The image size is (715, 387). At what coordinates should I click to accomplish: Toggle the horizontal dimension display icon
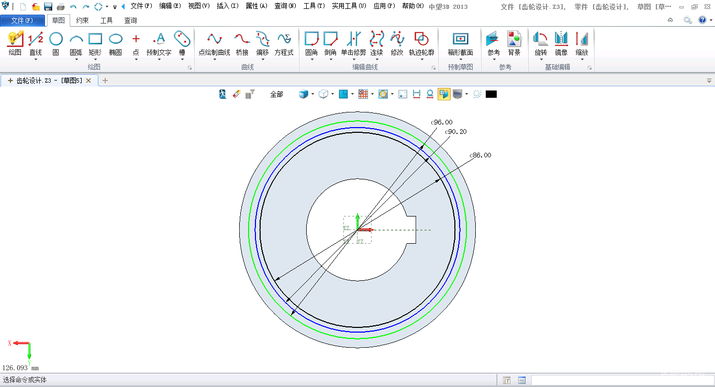[417, 94]
